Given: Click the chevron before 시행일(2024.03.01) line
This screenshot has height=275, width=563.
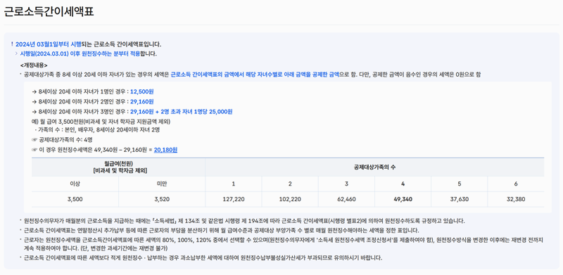Looking at the screenshot, I should tap(16, 54).
